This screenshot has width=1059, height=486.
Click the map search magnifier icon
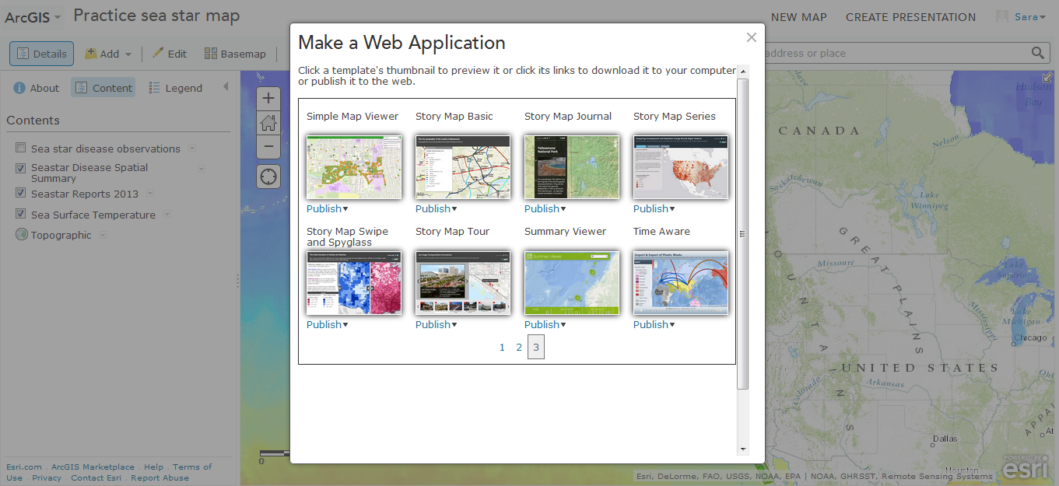1038,53
